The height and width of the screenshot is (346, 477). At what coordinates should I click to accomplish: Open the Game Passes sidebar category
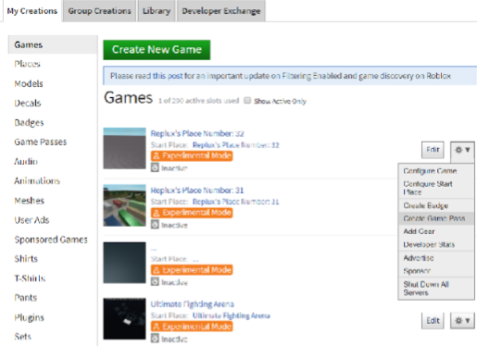point(41,142)
